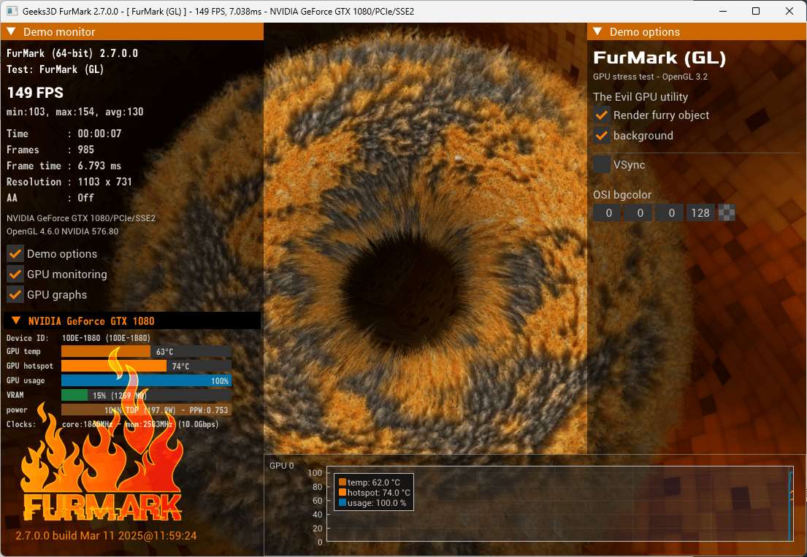Click The Evil GPU utility text

[x=640, y=96]
